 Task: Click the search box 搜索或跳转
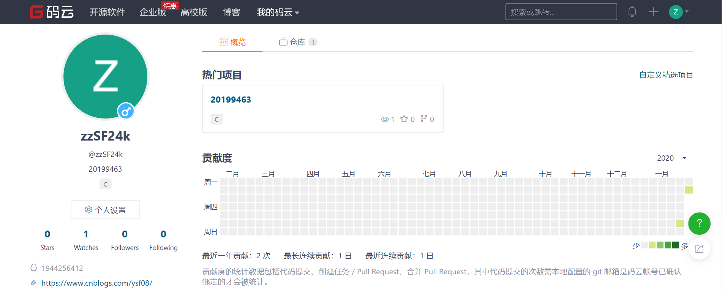pos(561,12)
